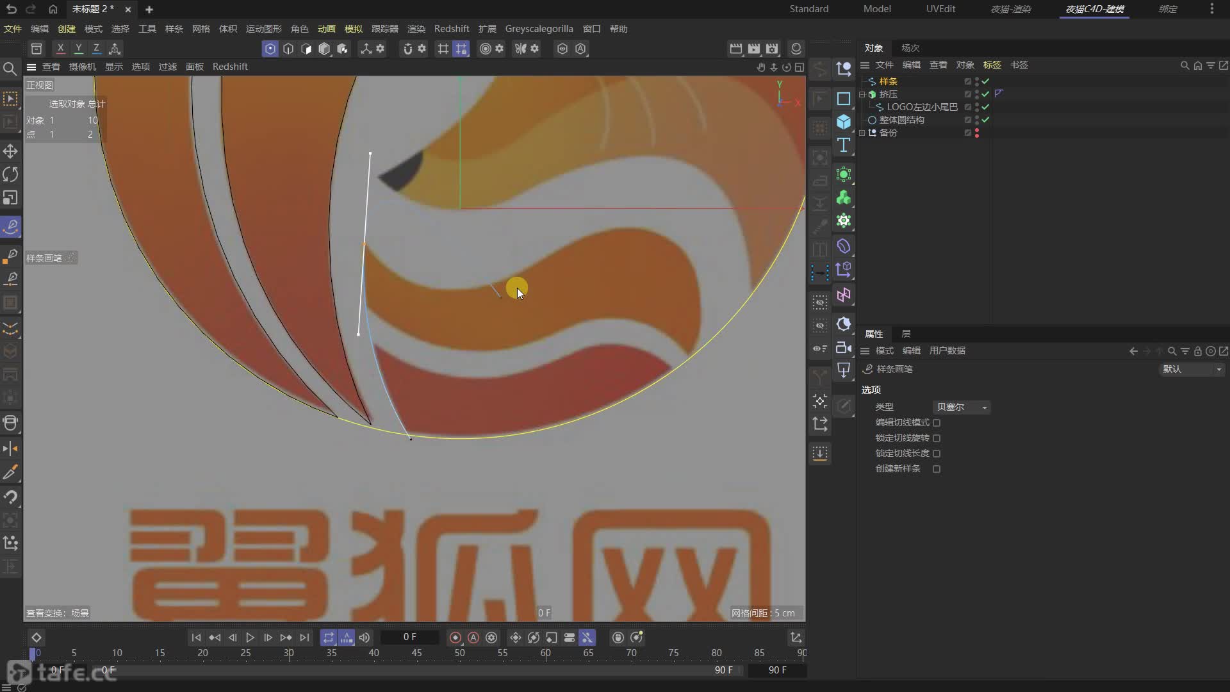Click the keyframe diamond icon at timeline left

pyautogui.click(x=37, y=638)
